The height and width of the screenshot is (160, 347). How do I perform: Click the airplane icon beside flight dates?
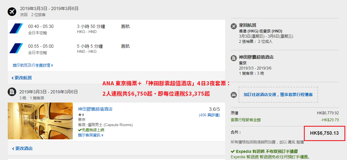pos(12,11)
